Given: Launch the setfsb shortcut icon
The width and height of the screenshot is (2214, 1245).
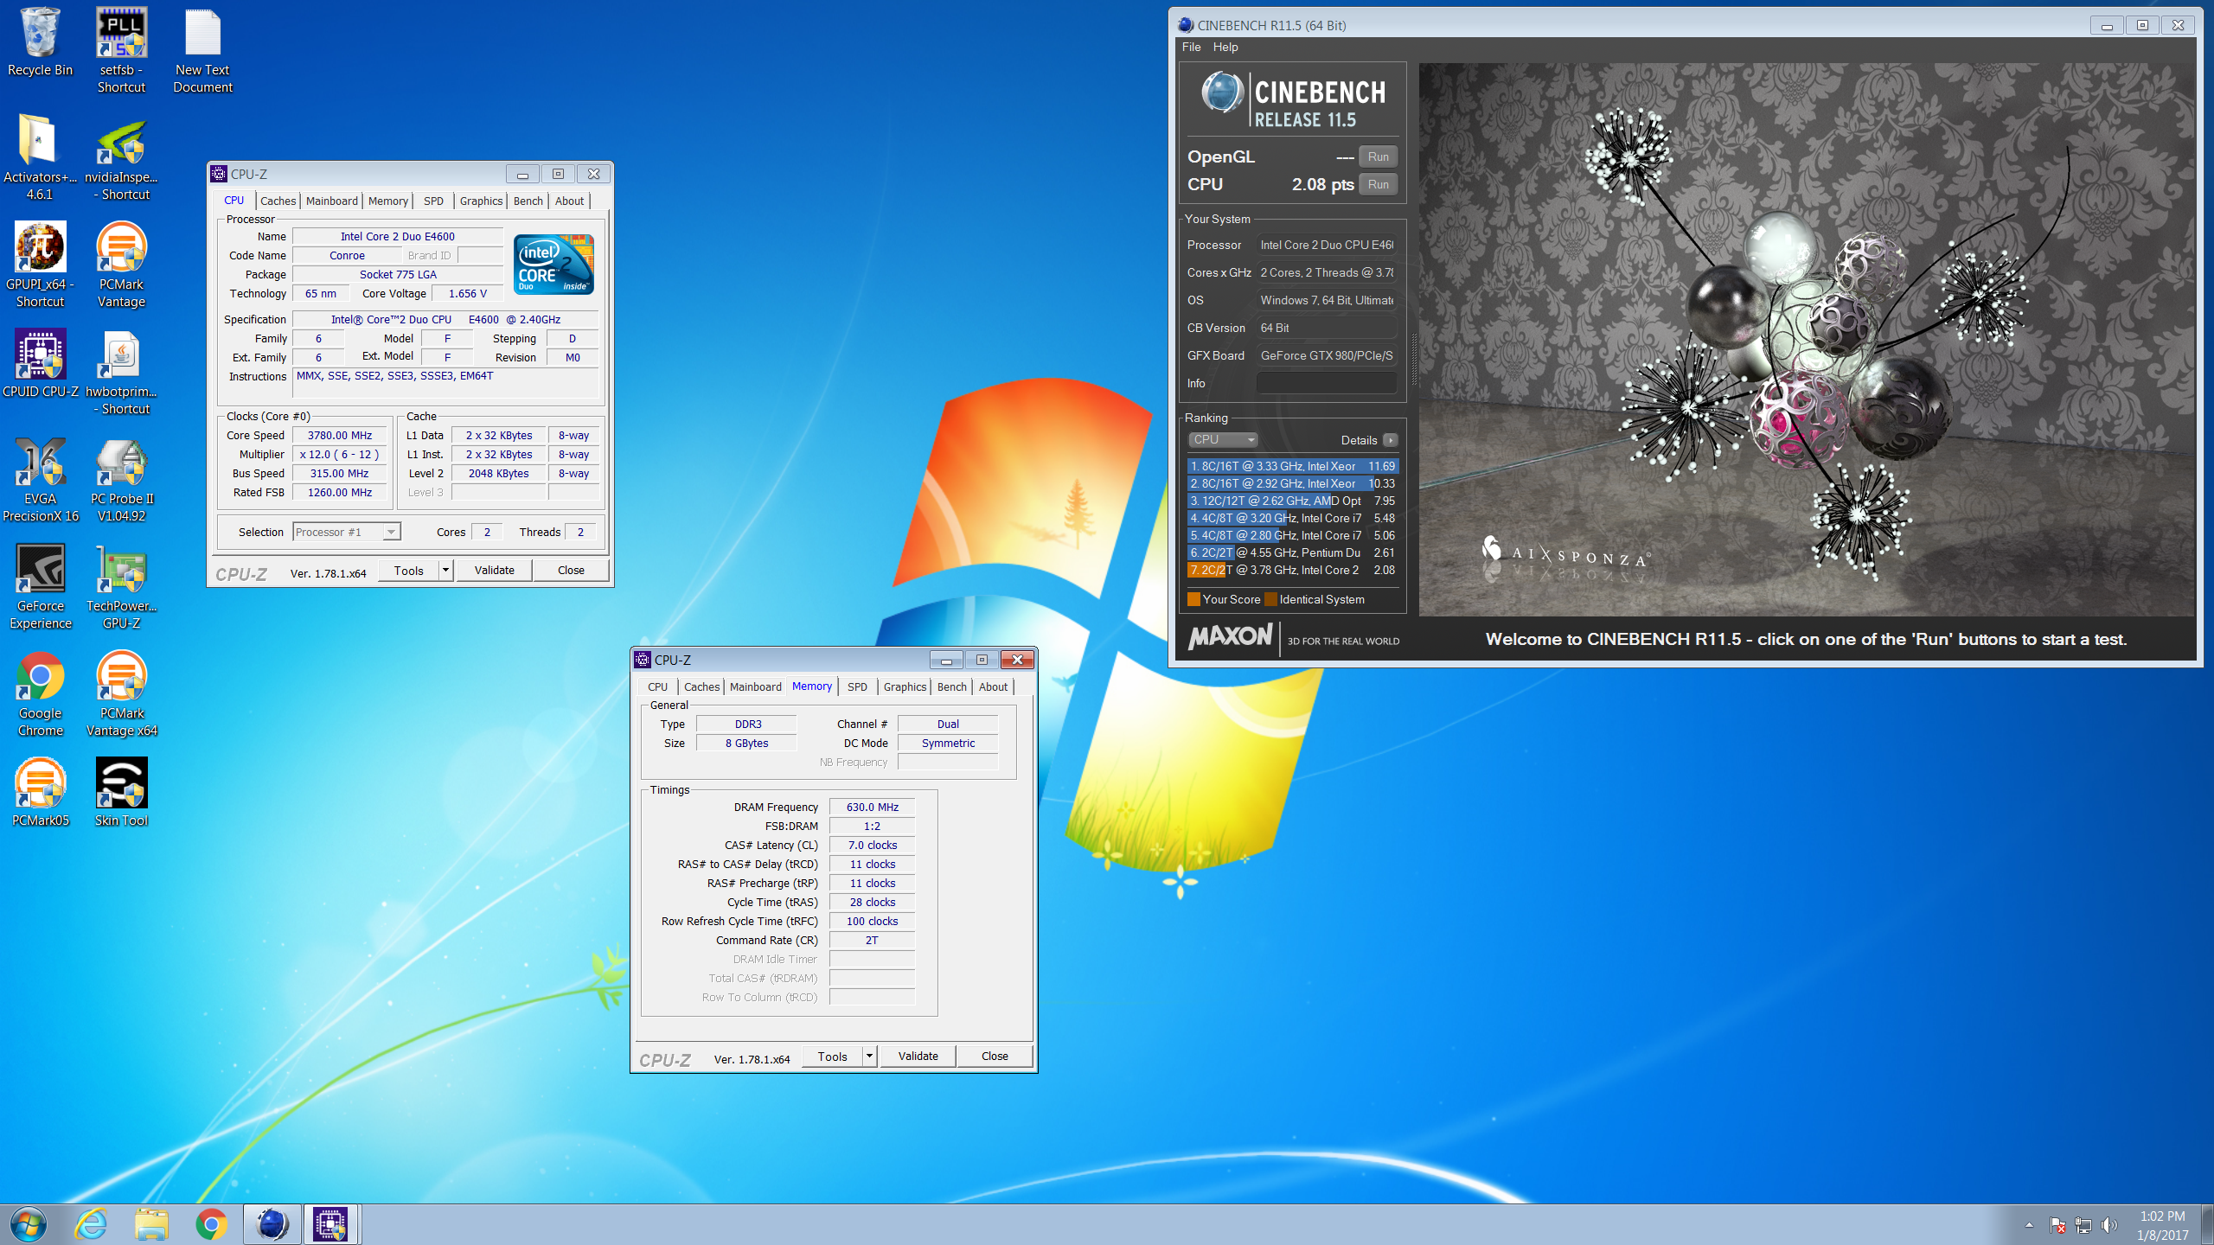Looking at the screenshot, I should click(x=121, y=50).
